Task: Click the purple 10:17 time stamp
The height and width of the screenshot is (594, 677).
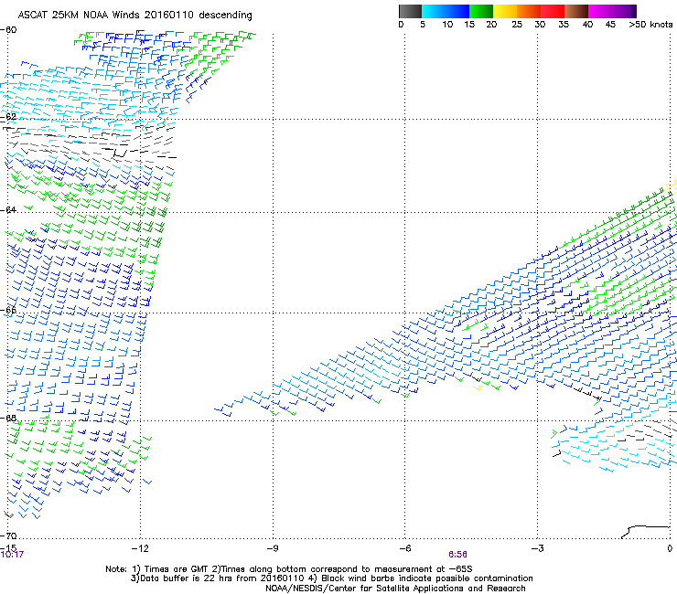Action: click(12, 555)
